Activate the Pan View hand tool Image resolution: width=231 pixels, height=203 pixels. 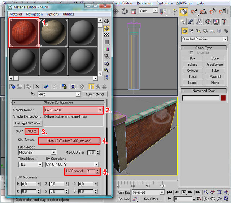(213, 199)
